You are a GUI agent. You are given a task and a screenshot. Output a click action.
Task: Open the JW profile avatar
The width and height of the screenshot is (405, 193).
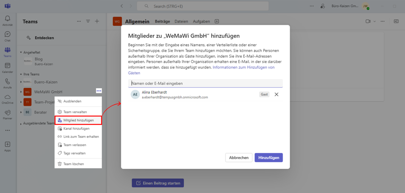pos(365,6)
